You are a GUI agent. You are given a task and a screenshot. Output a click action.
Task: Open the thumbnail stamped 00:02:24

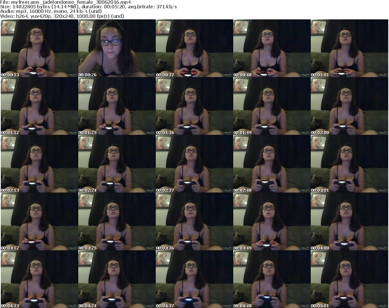(x=117, y=164)
